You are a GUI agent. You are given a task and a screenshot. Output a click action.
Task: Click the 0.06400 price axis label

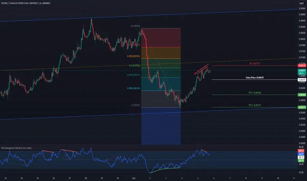tap(302, 88)
